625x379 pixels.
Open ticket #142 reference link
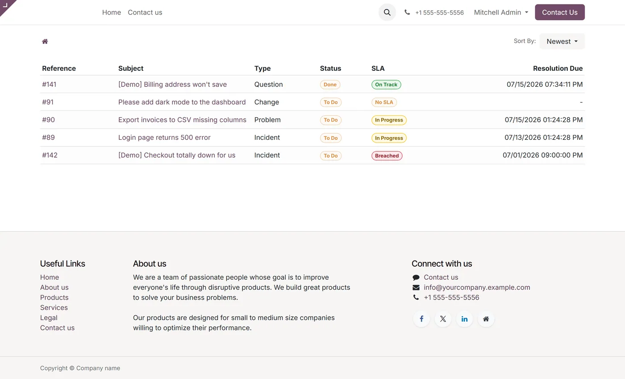[x=50, y=155]
